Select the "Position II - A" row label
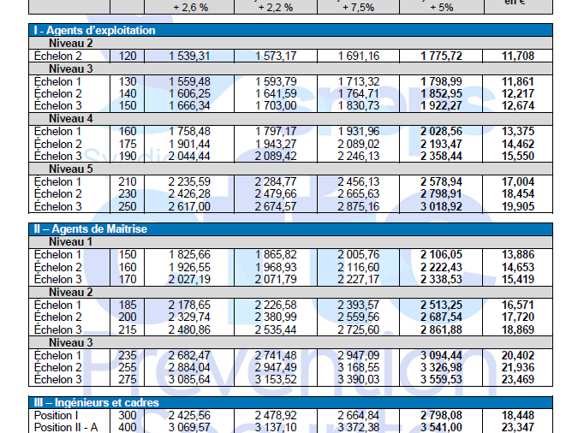Viewport: 578px width, 433px height. tap(65, 427)
